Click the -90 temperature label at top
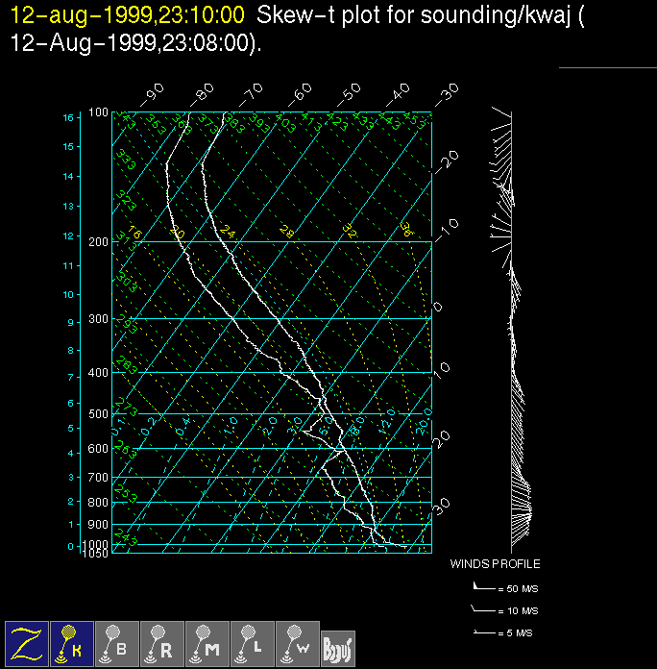The width and height of the screenshot is (657, 669). (152, 94)
